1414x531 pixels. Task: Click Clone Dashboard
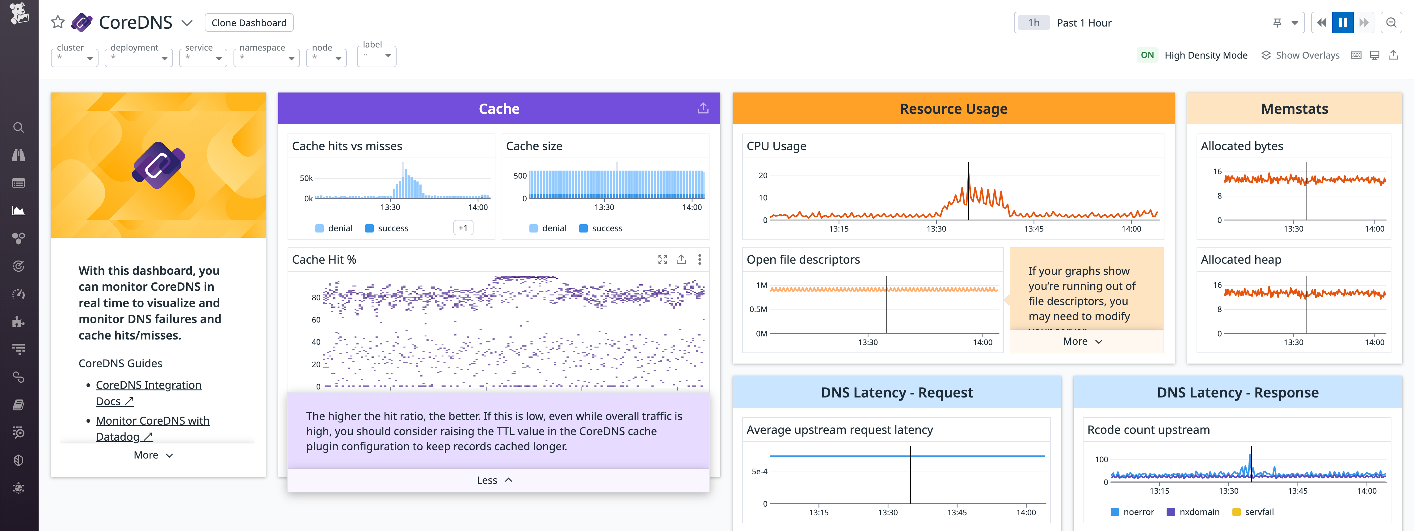[249, 23]
